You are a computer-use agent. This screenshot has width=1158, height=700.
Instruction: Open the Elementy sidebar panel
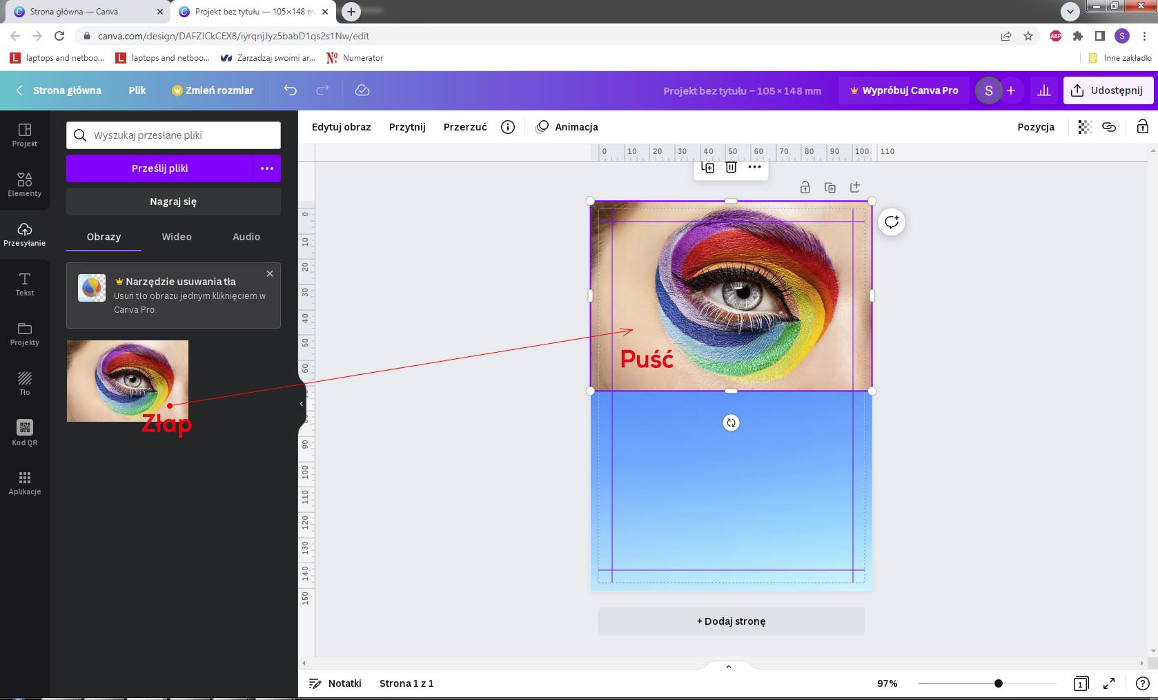[25, 185]
